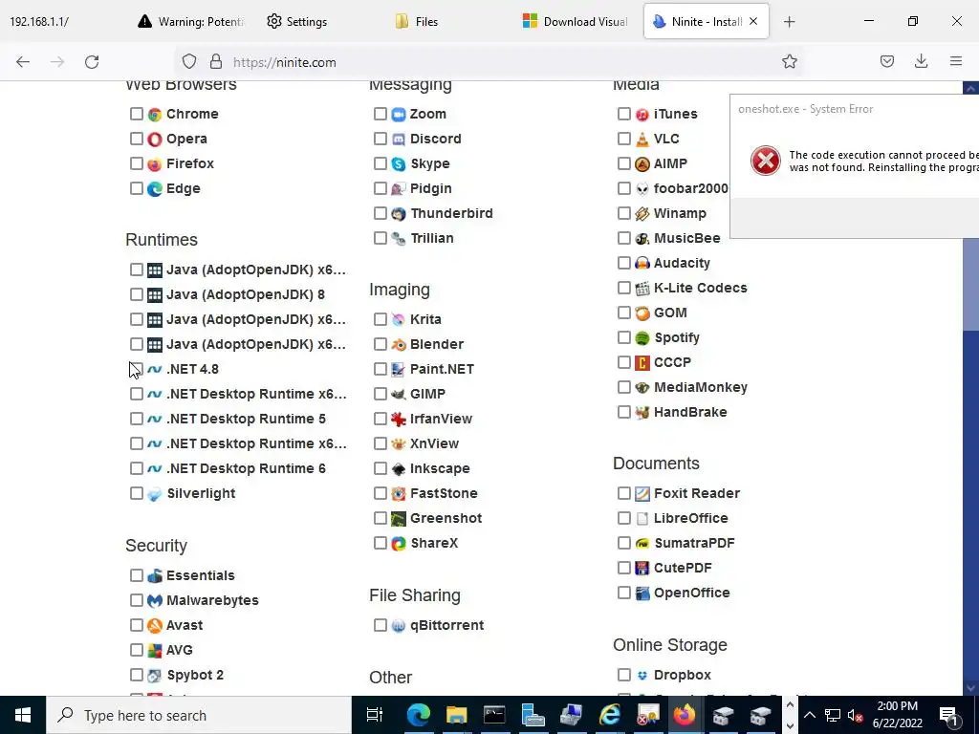Viewport: 979px width, 734px height.
Task: Open Internet Explorer from the taskbar
Action: 609,715
